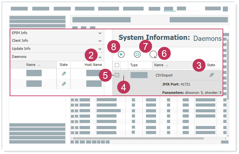Click the state plug icon in CSVImport row
Viewport: 239px width, 154px height.
coord(211,75)
